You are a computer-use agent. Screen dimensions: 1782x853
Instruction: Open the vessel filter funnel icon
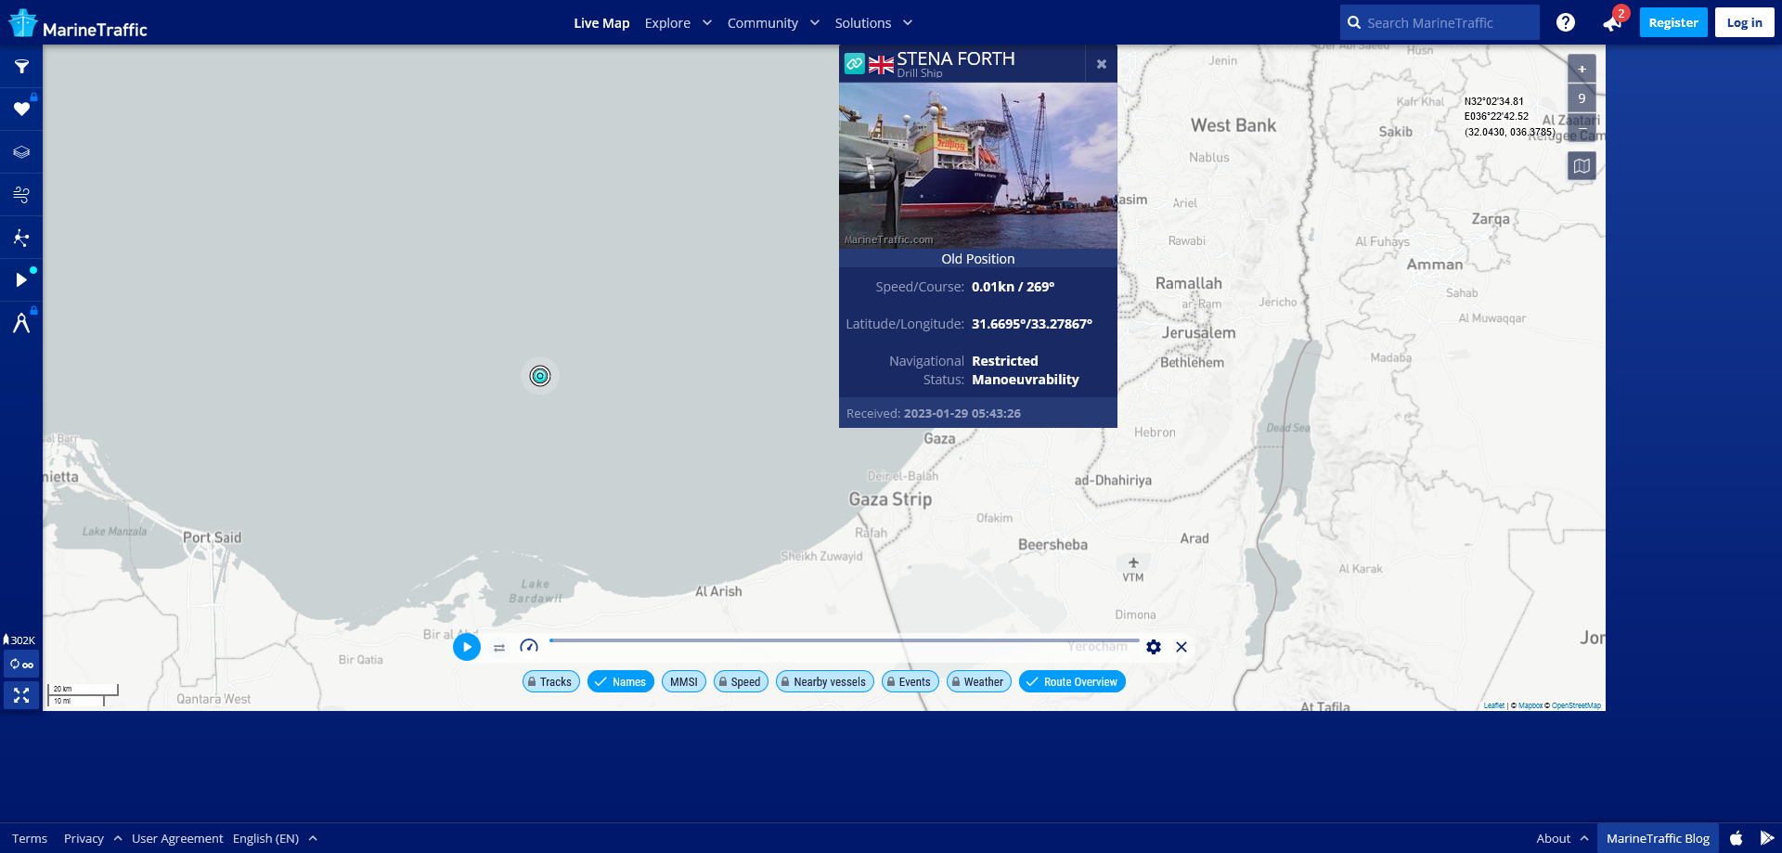pyautogui.click(x=21, y=67)
